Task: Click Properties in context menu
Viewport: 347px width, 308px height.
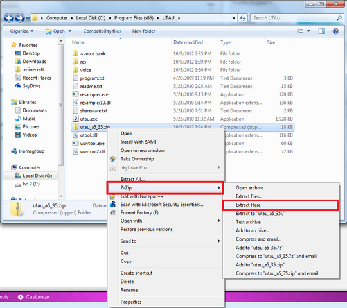Action: [x=131, y=302]
